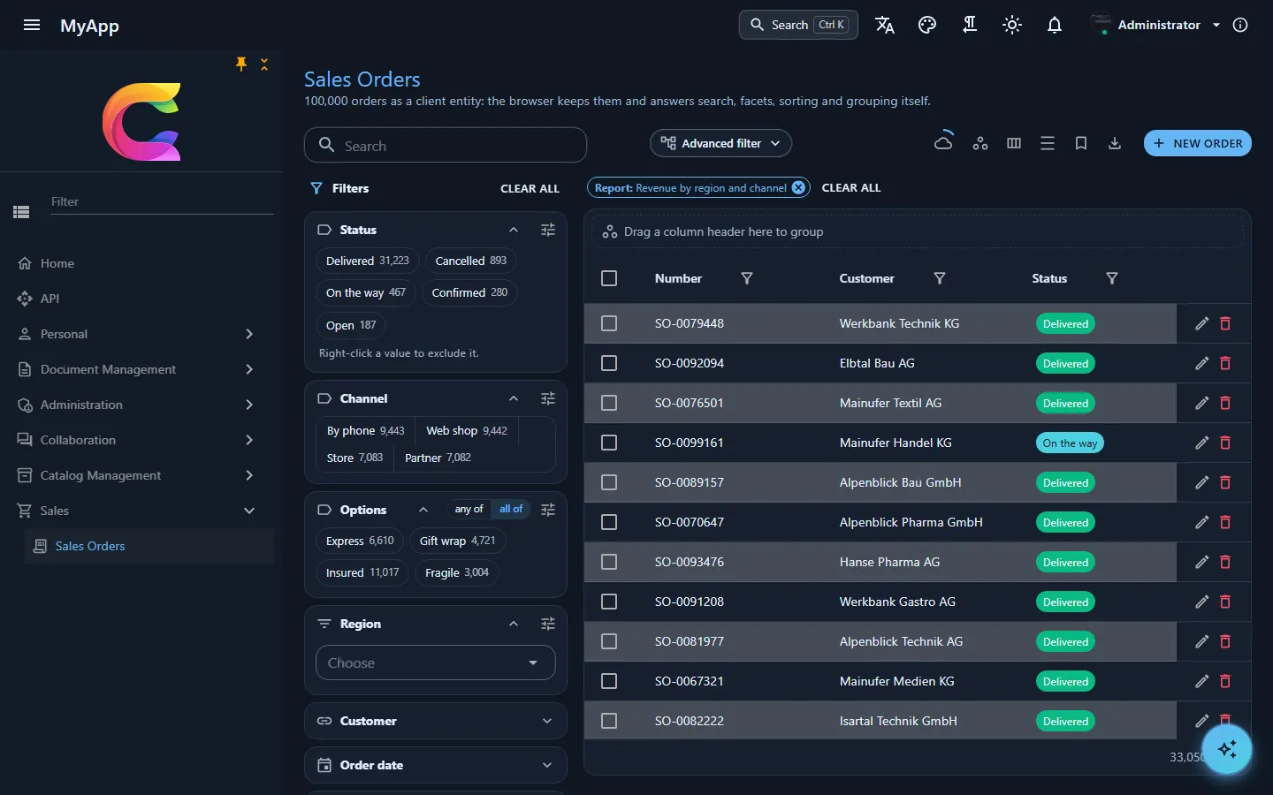The width and height of the screenshot is (1273, 795).
Task: Switch Options matching to 'any of'
Action: [x=469, y=509]
